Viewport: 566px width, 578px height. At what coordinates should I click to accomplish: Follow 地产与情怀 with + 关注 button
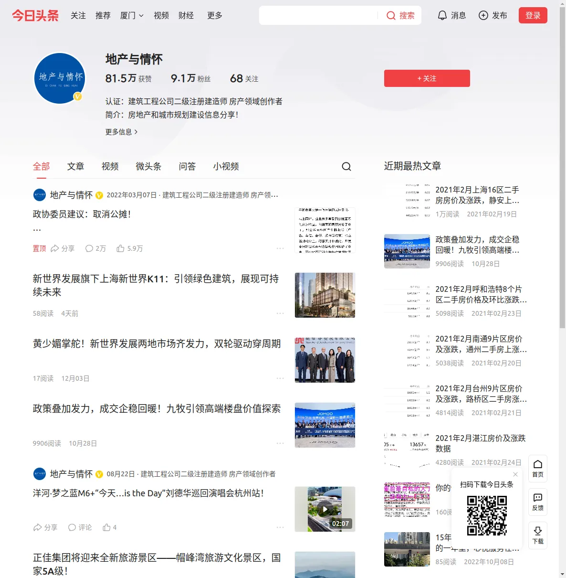tap(427, 78)
